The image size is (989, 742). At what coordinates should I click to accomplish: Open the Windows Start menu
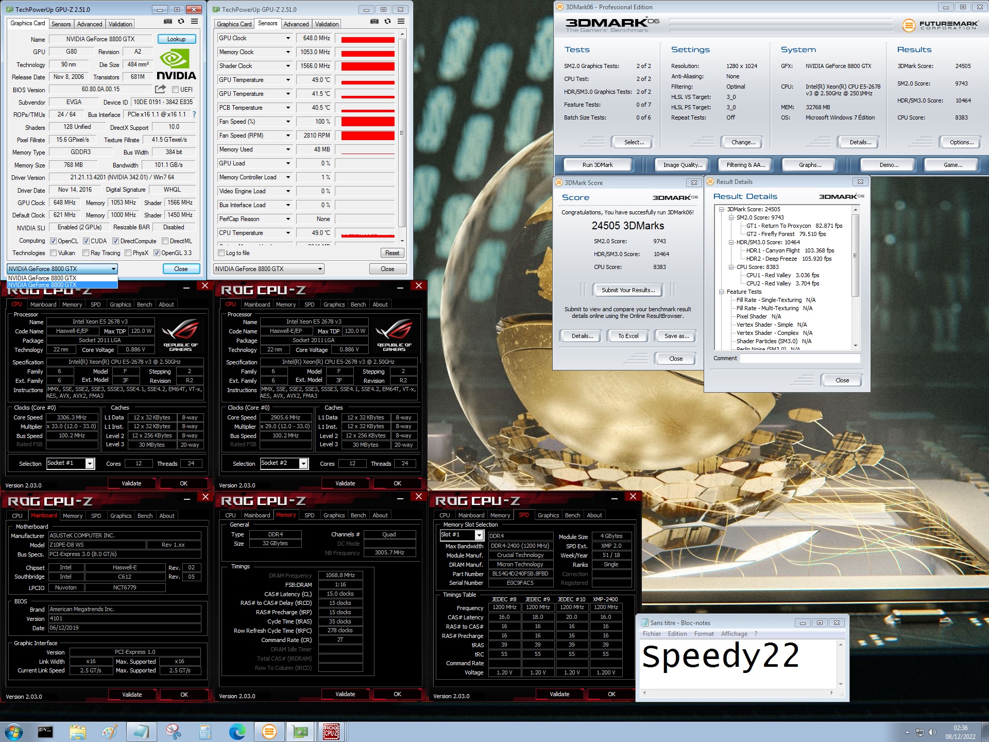pyautogui.click(x=14, y=731)
